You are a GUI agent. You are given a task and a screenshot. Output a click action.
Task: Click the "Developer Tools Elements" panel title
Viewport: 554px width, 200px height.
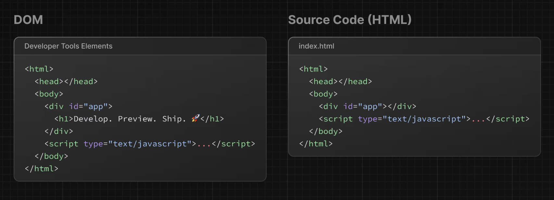[68, 46]
